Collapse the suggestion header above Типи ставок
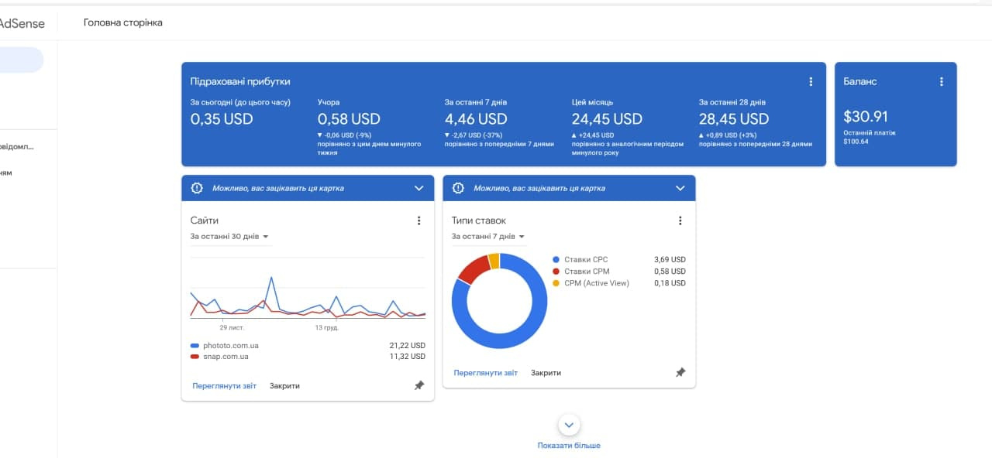Image resolution: width=992 pixels, height=458 pixels. [x=680, y=188]
